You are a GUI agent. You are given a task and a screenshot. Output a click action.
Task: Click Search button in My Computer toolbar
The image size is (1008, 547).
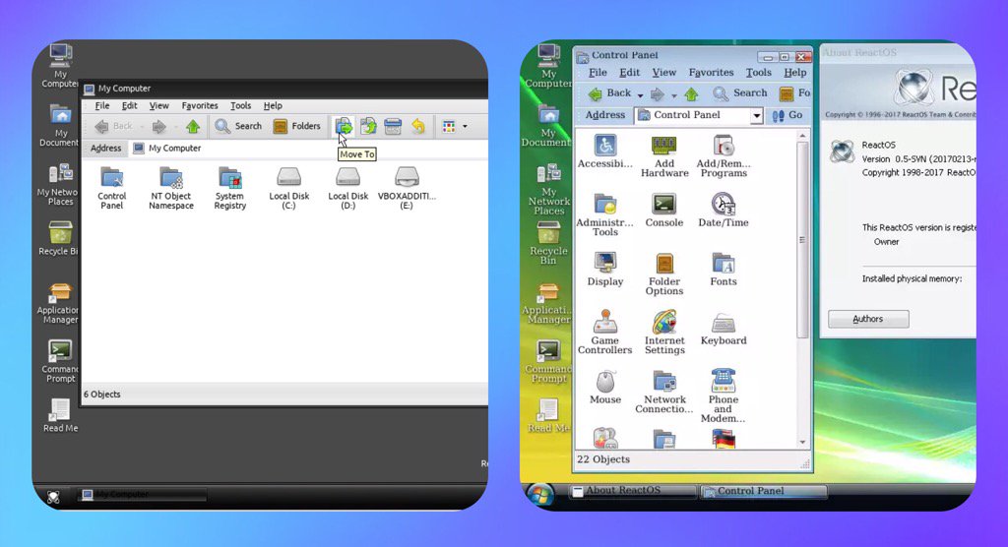tap(238, 126)
